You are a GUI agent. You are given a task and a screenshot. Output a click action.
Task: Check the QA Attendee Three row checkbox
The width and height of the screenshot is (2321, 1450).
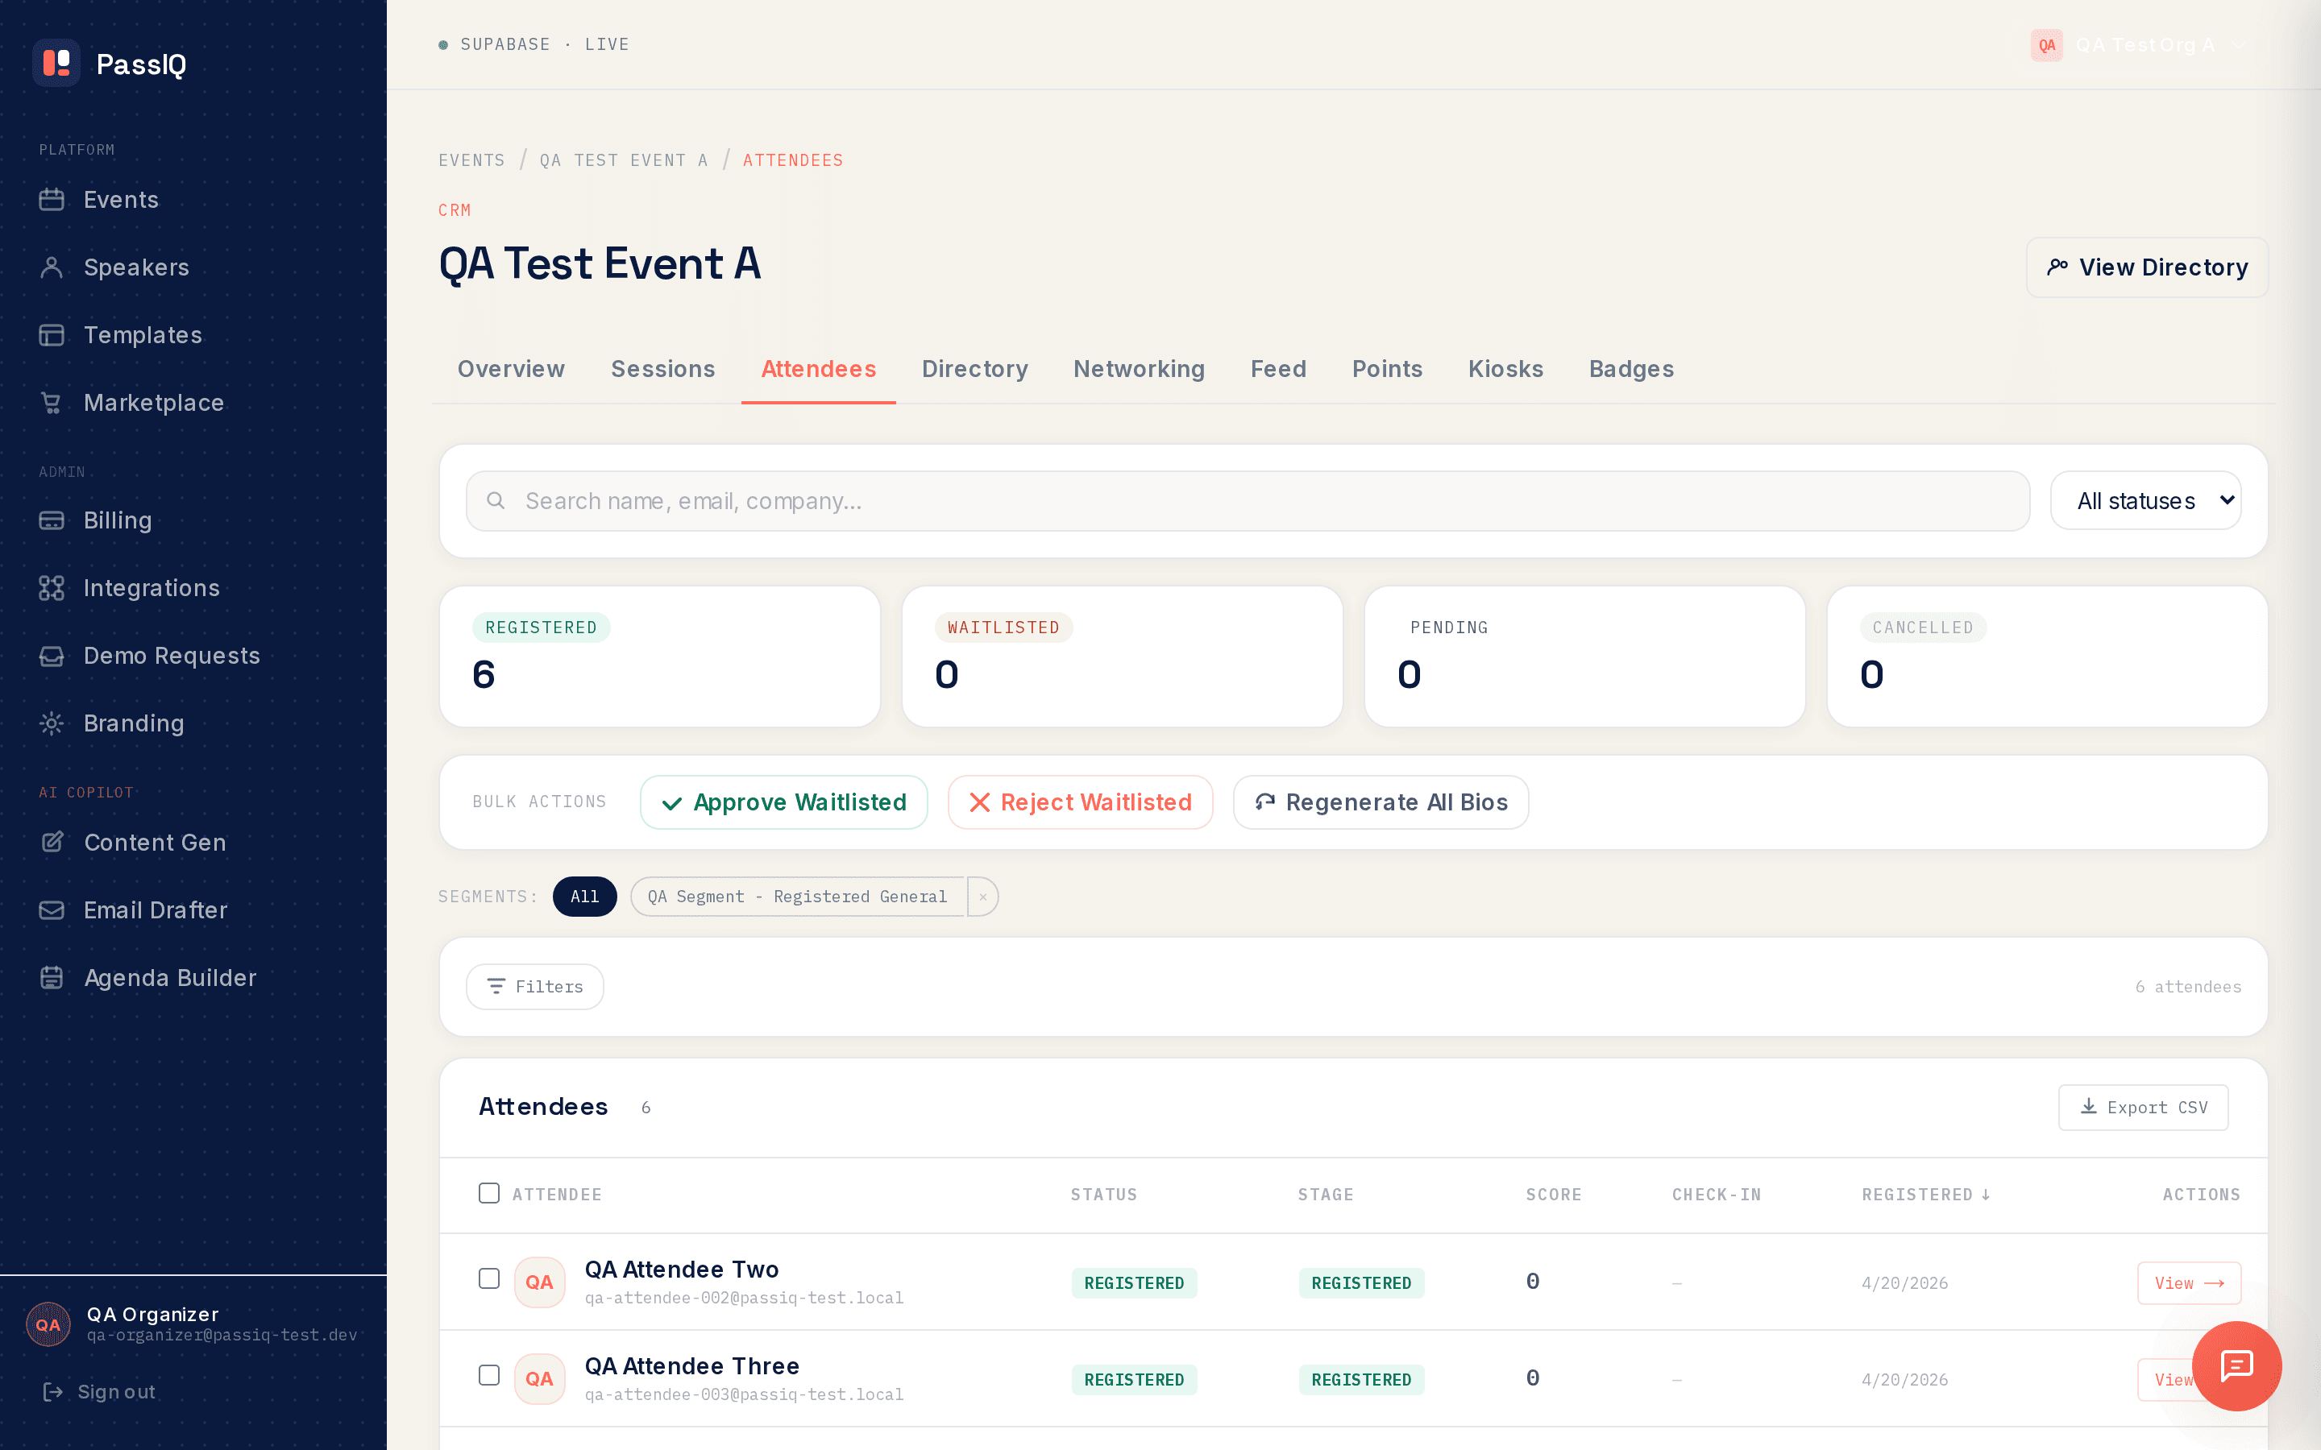pos(489,1375)
